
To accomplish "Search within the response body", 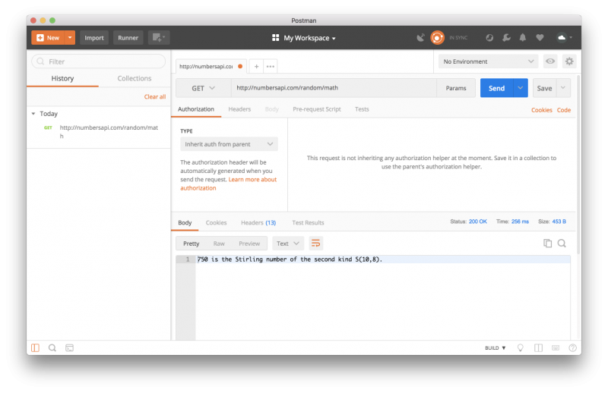I will click(562, 244).
